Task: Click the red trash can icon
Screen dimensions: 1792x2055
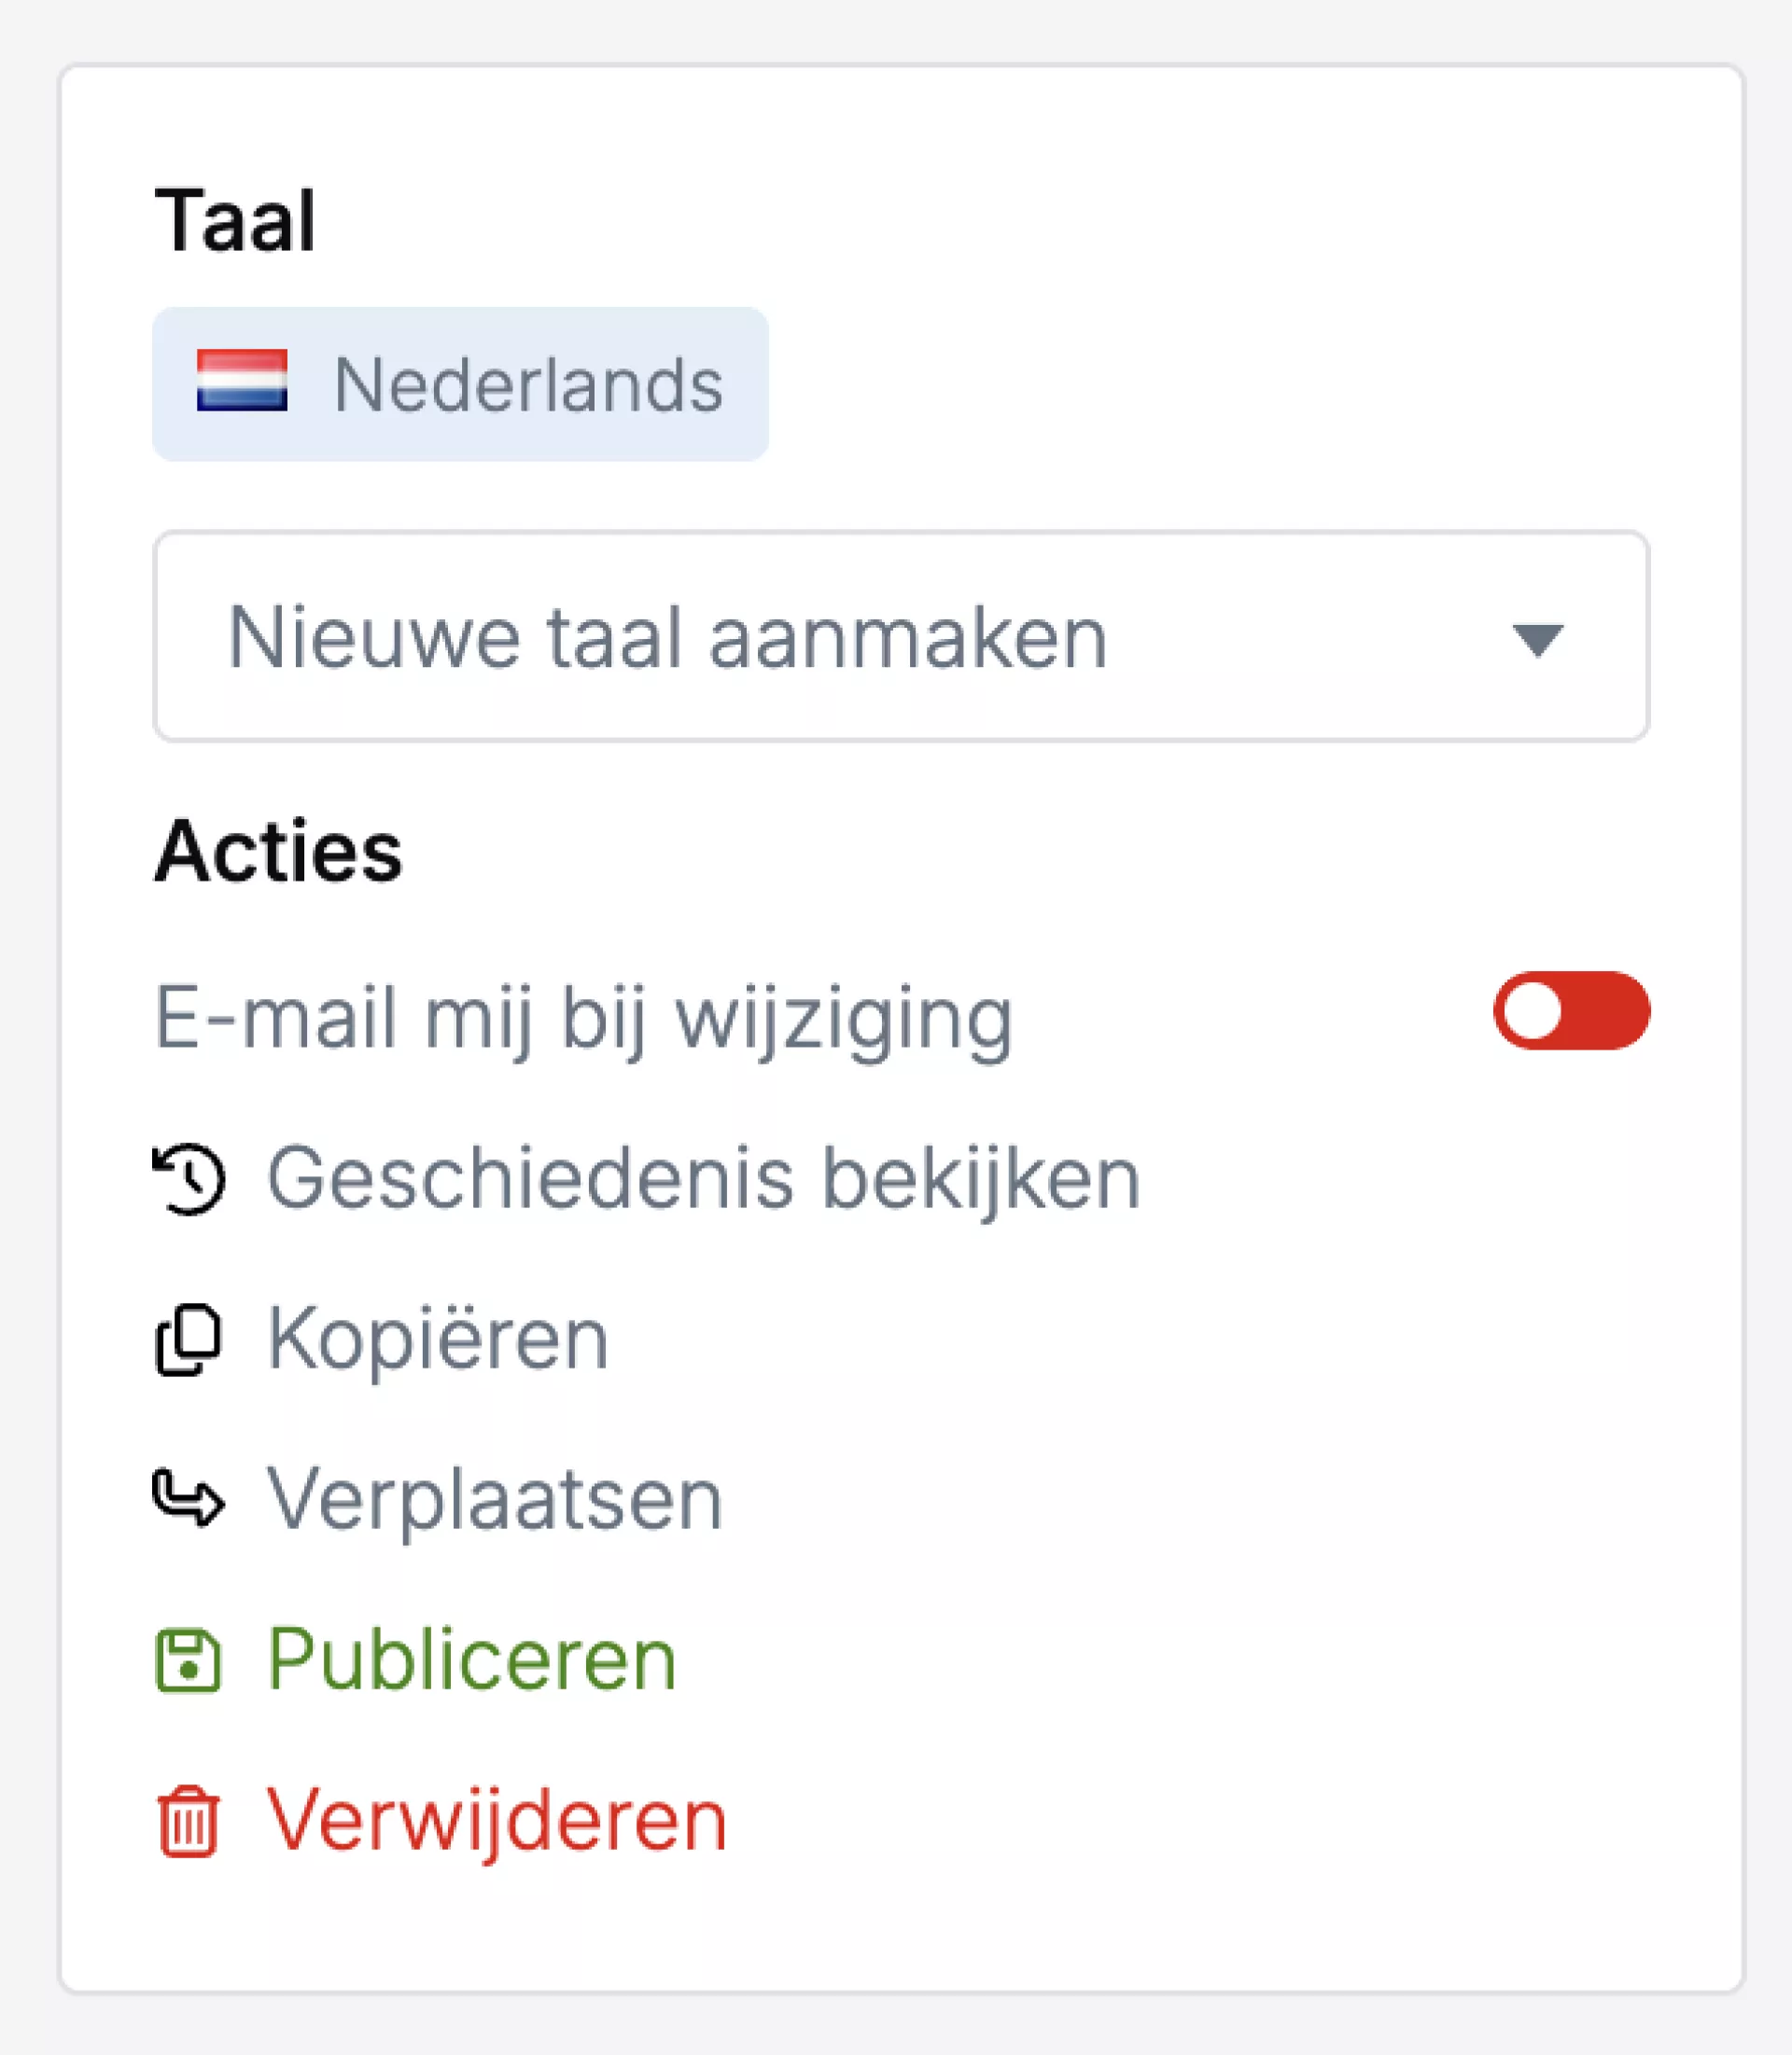Action: click(188, 1821)
